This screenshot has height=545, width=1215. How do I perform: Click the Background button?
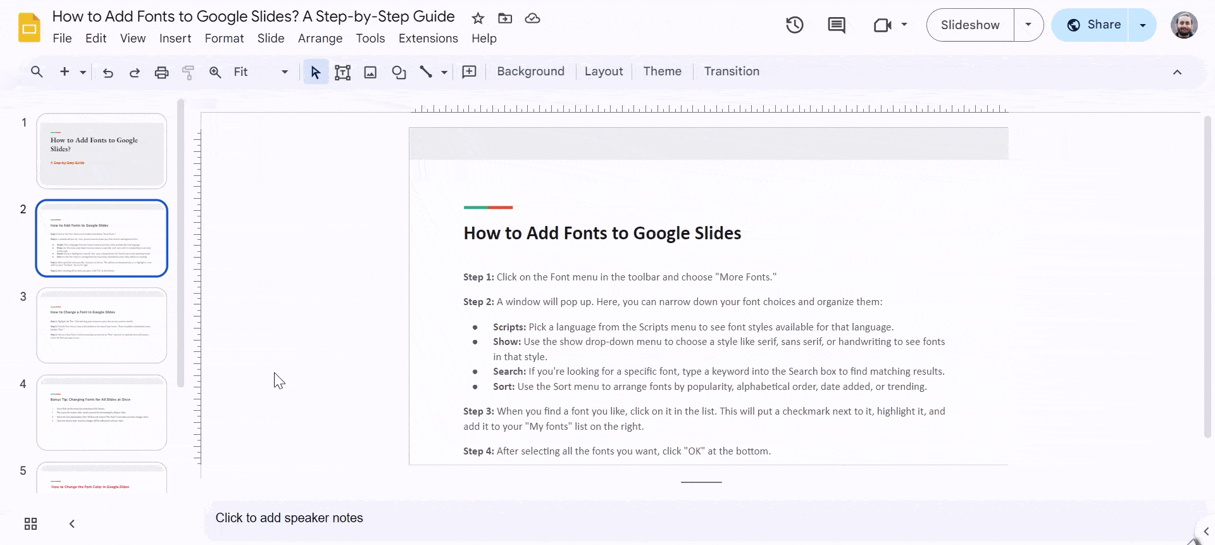530,72
